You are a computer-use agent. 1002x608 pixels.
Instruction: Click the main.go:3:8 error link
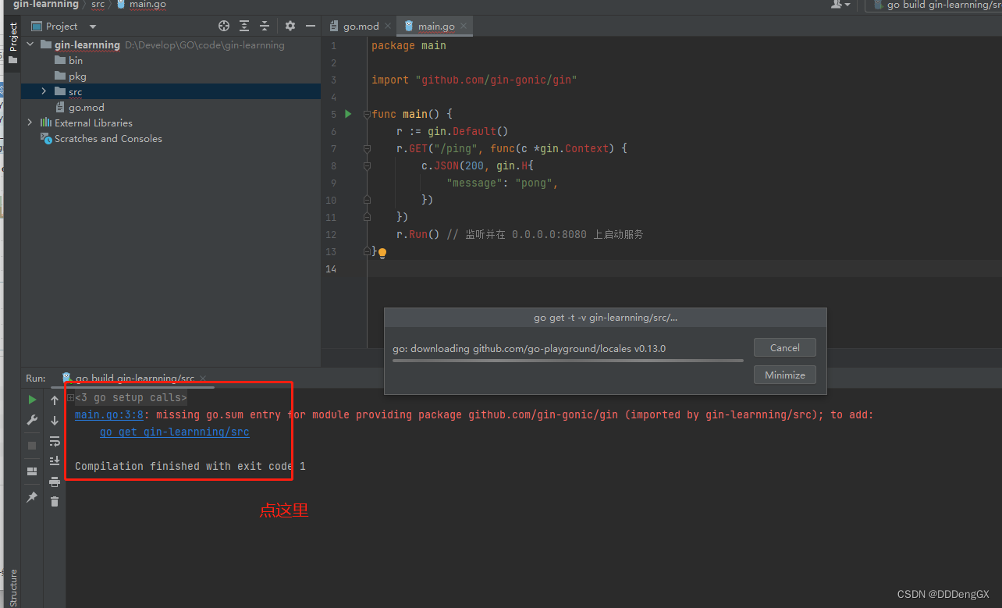[109, 414]
